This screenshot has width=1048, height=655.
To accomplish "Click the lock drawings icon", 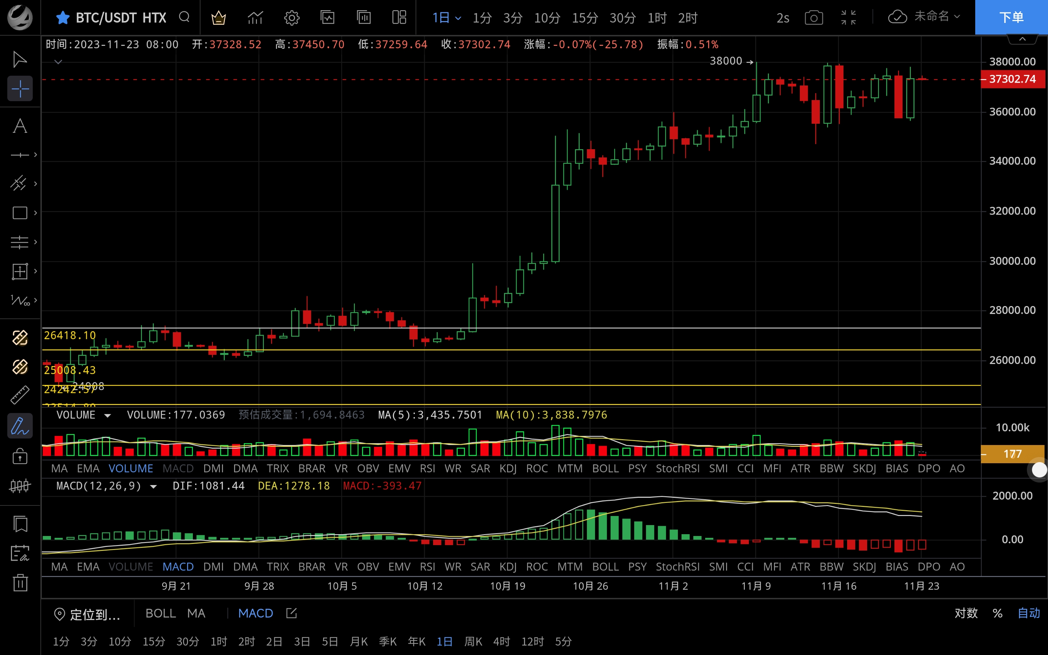I will pyautogui.click(x=20, y=456).
